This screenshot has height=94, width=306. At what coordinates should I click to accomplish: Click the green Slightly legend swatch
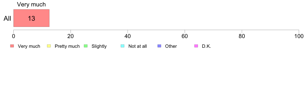coord(86,46)
